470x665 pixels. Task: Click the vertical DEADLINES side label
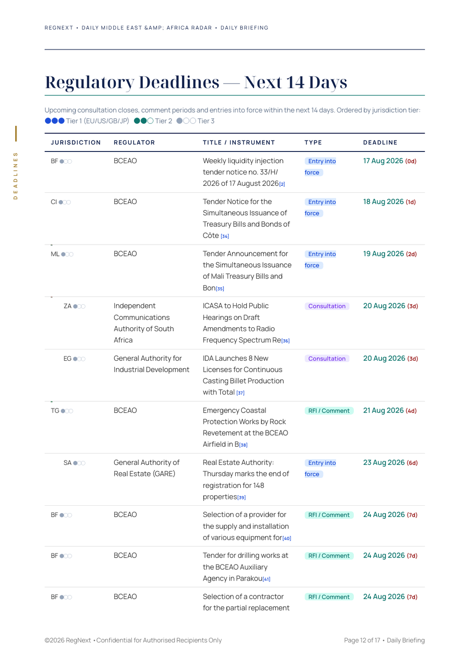[x=16, y=176]
